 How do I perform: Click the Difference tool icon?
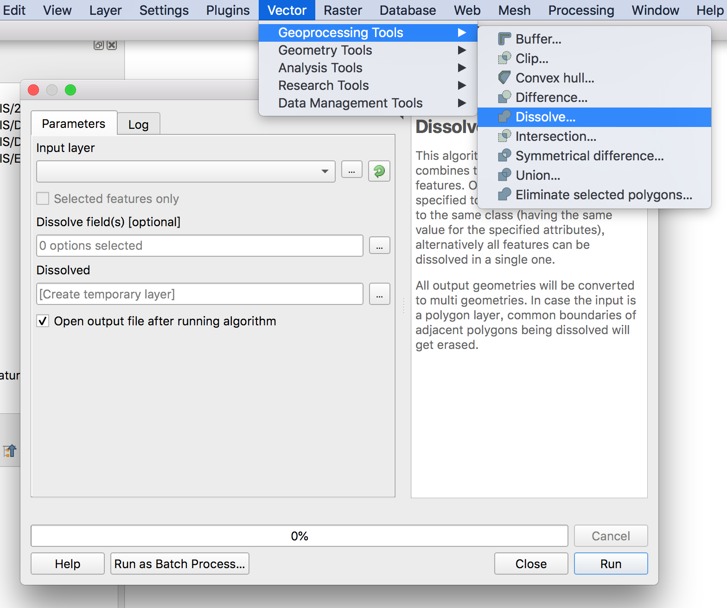coord(504,97)
